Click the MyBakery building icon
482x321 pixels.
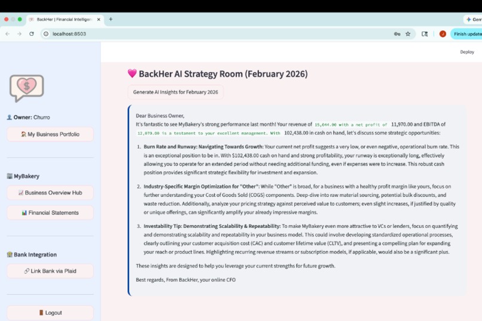click(10, 176)
